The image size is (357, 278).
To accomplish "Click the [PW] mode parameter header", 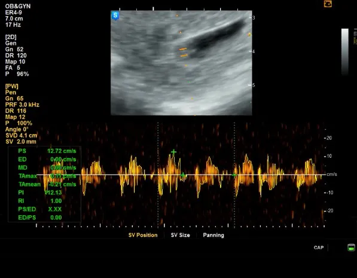I will (11, 86).
